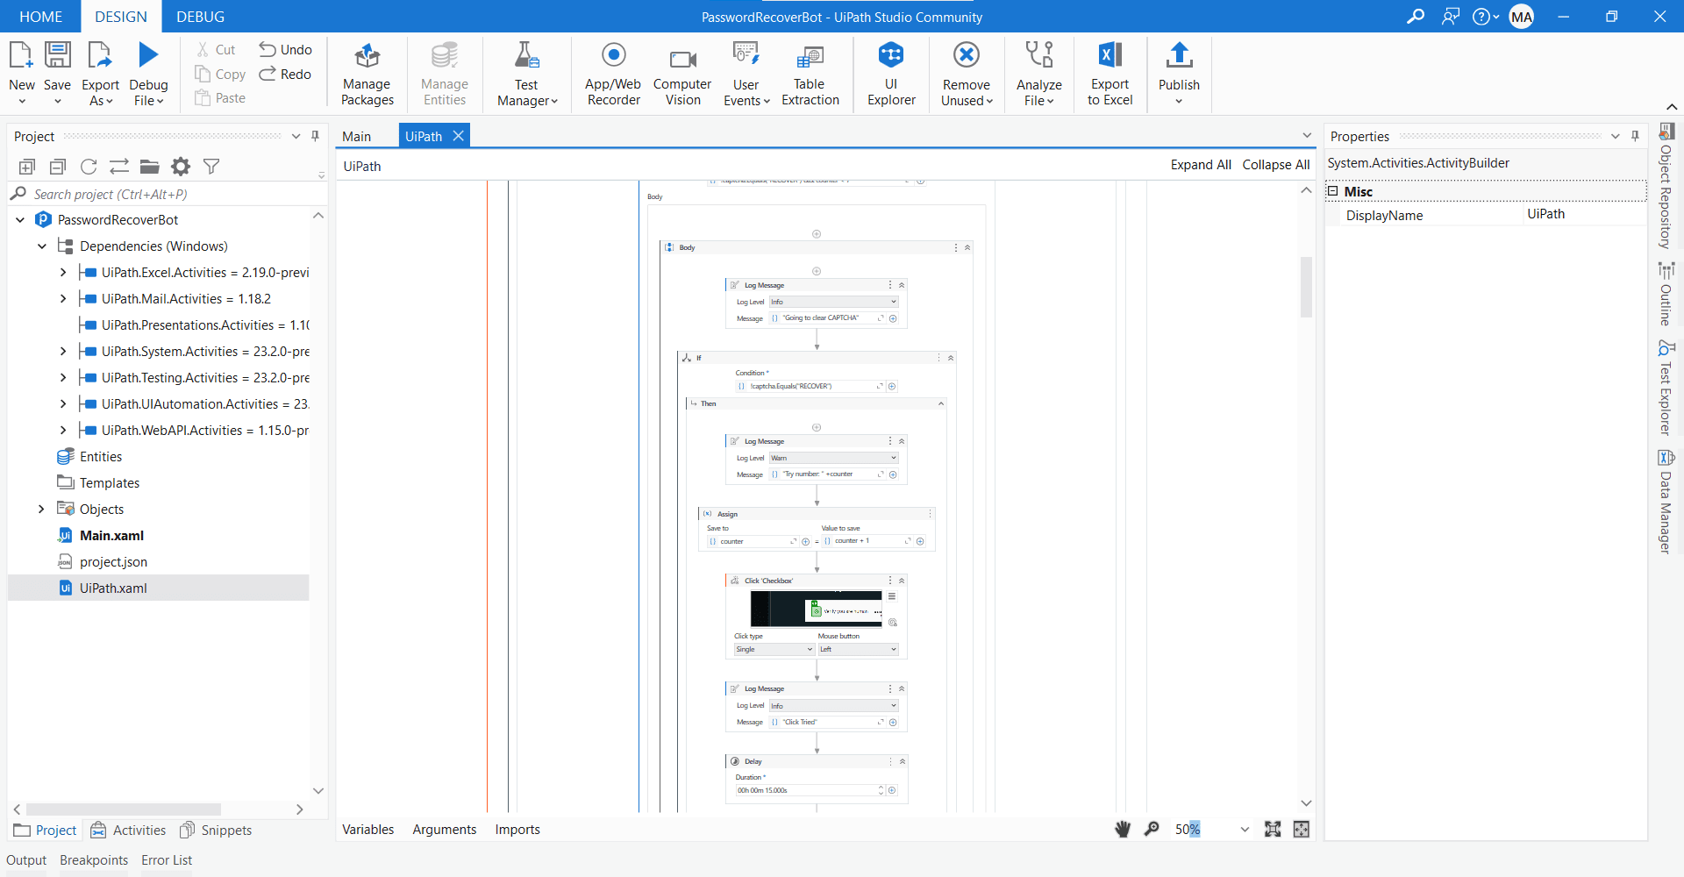Launch App/Web Recorder
Viewport: 1684px width, 877px height.
click(613, 74)
